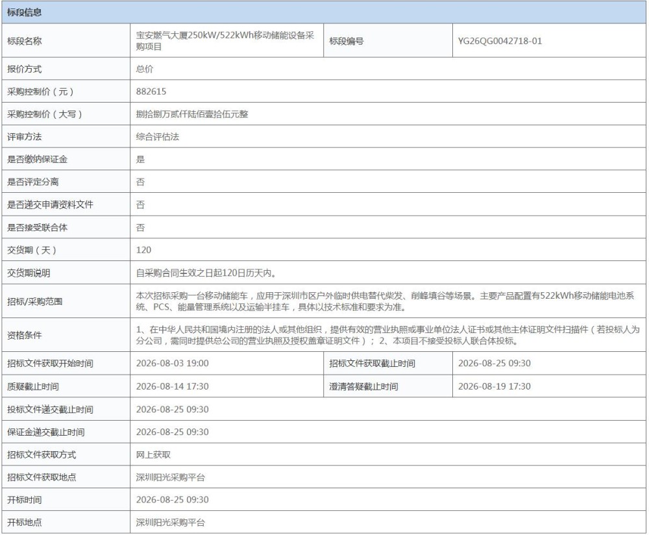The width and height of the screenshot is (649, 535).
Task: Select the 交货期（天） label
Action: tap(32, 250)
